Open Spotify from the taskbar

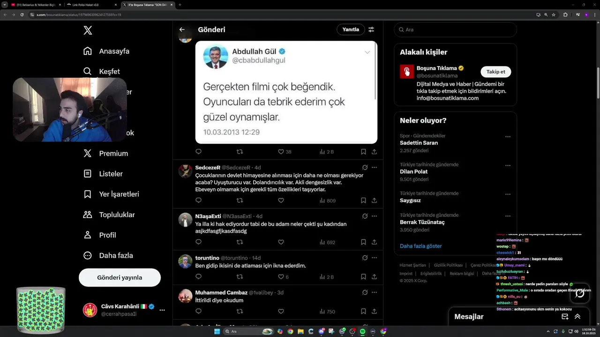[362, 331]
